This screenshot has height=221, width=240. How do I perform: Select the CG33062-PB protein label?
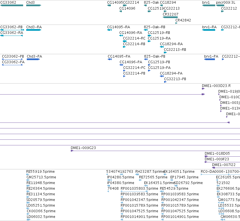pyautogui.click(x=13, y=56)
